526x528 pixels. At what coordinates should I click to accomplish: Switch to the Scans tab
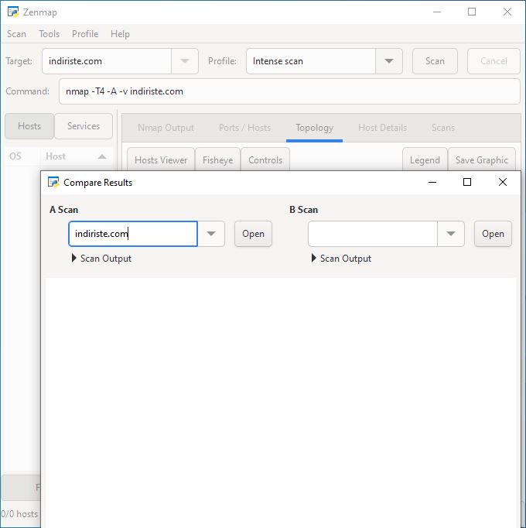pos(443,128)
